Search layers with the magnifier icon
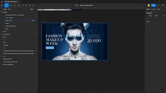166x93 pixels. point(2,9)
